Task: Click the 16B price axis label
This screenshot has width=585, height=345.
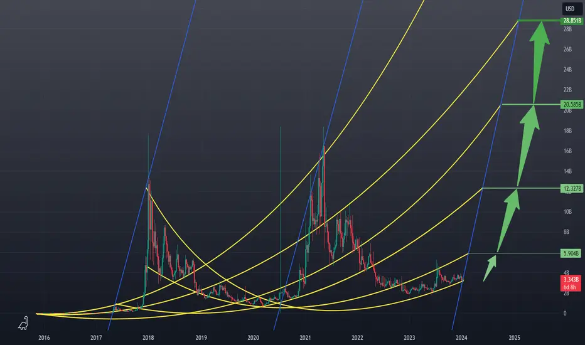Action: coord(567,151)
